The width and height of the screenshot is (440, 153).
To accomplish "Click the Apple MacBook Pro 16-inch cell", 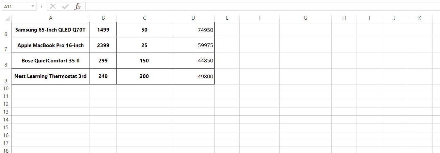I will point(51,45).
